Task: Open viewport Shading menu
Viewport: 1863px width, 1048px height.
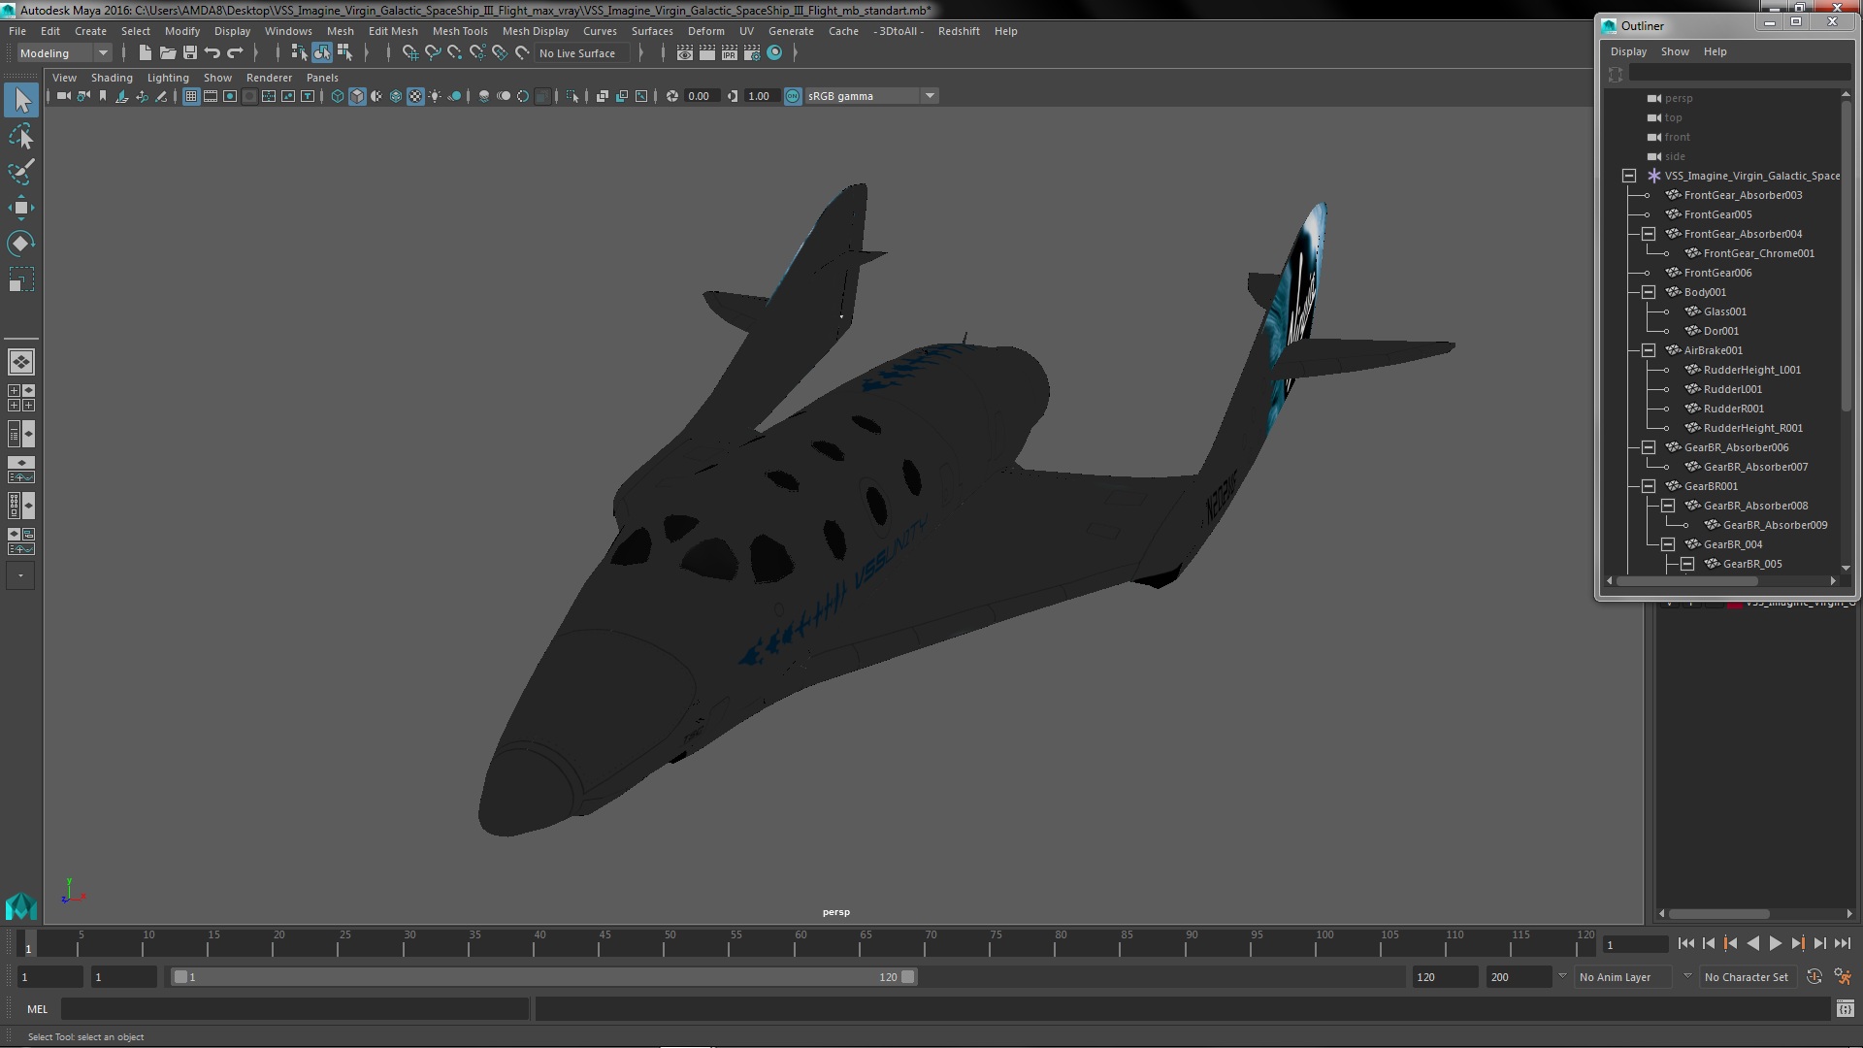Action: click(112, 78)
